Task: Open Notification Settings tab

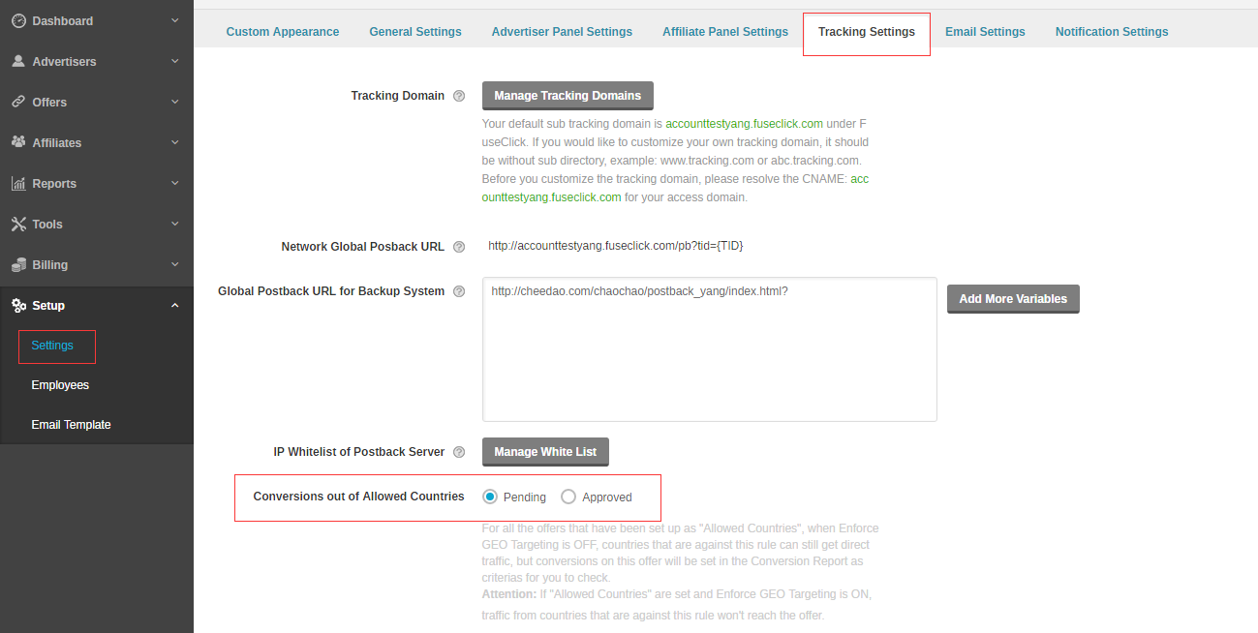Action: point(1112,32)
